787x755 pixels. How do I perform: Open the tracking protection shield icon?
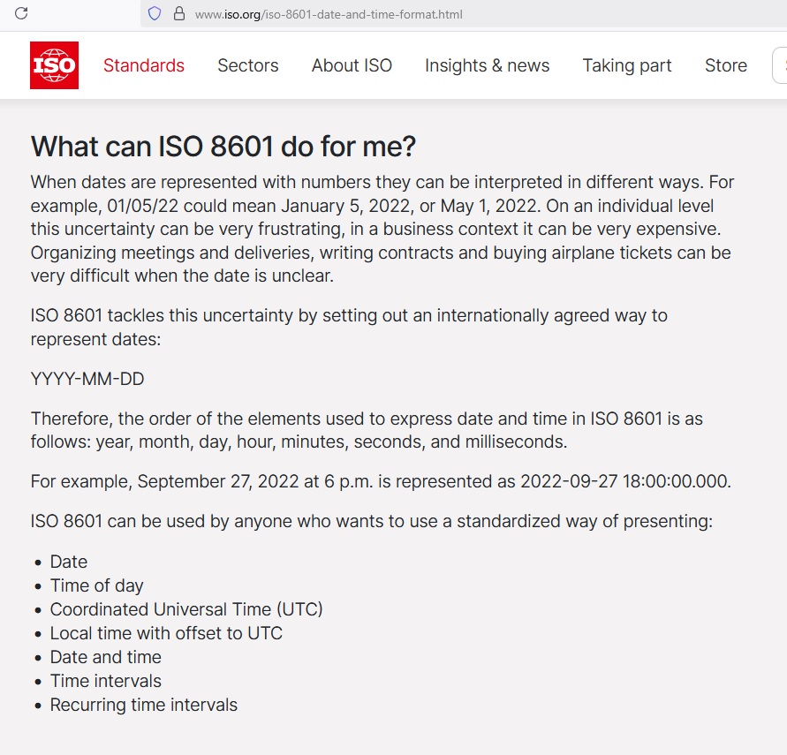coord(155,13)
